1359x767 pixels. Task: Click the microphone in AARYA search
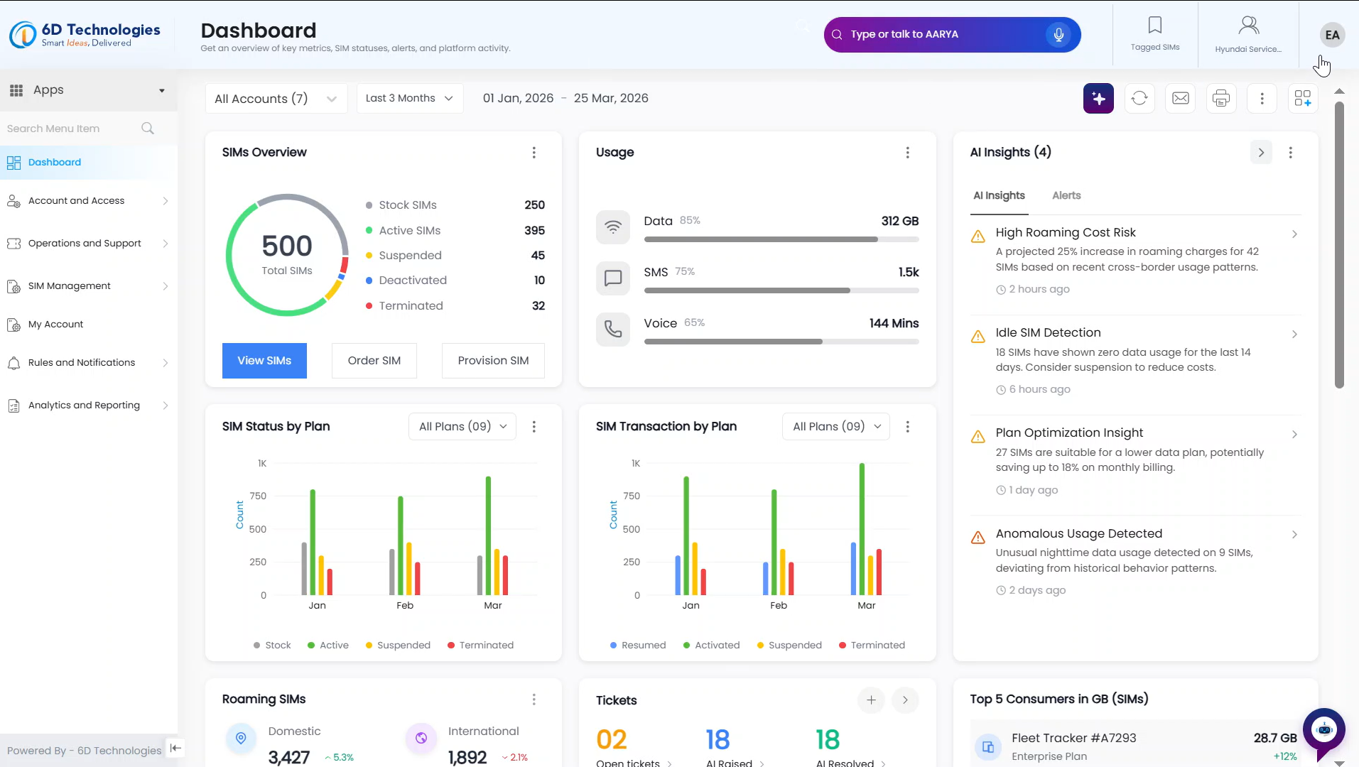pos(1058,34)
